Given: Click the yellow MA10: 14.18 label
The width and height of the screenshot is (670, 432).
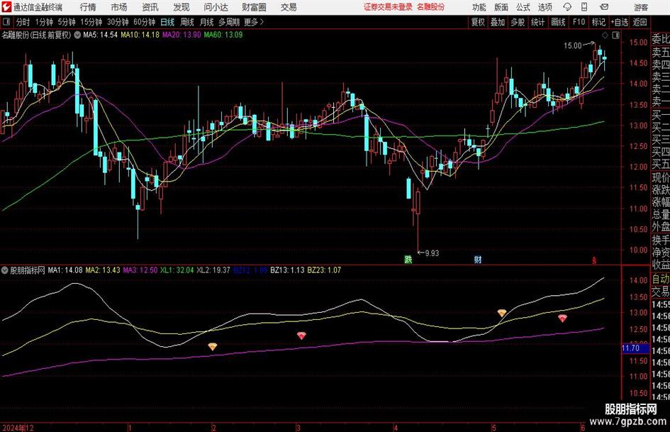Looking at the screenshot, I should [140, 35].
